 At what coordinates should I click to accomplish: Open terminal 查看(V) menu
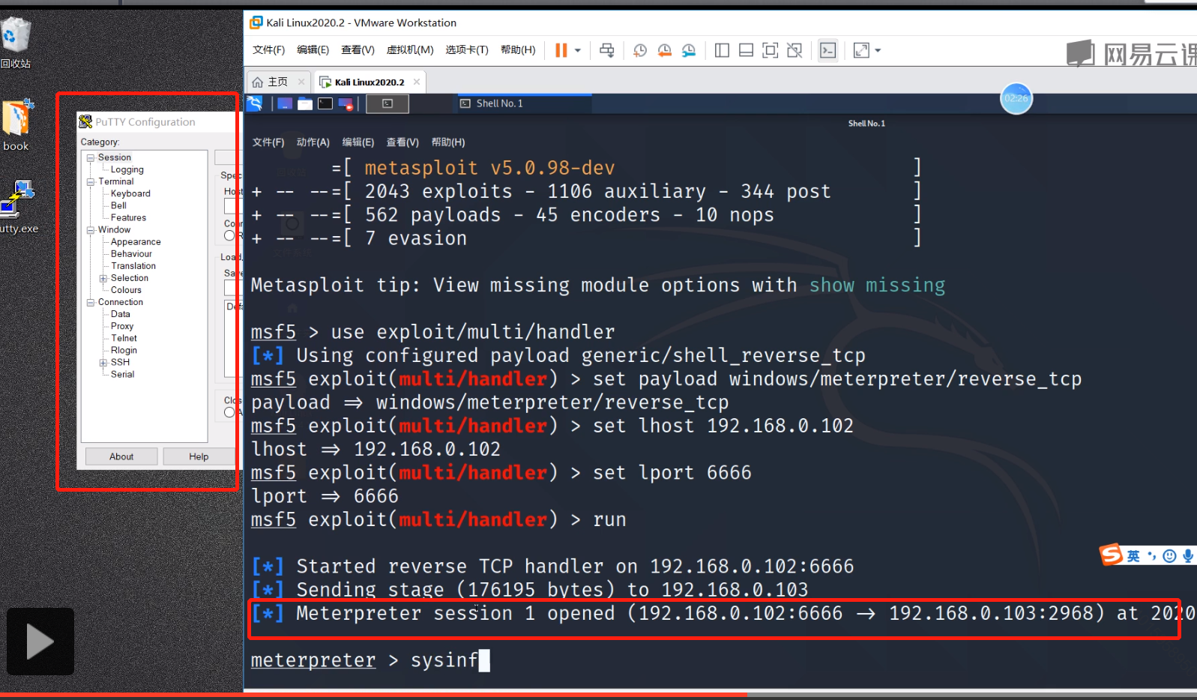click(402, 142)
